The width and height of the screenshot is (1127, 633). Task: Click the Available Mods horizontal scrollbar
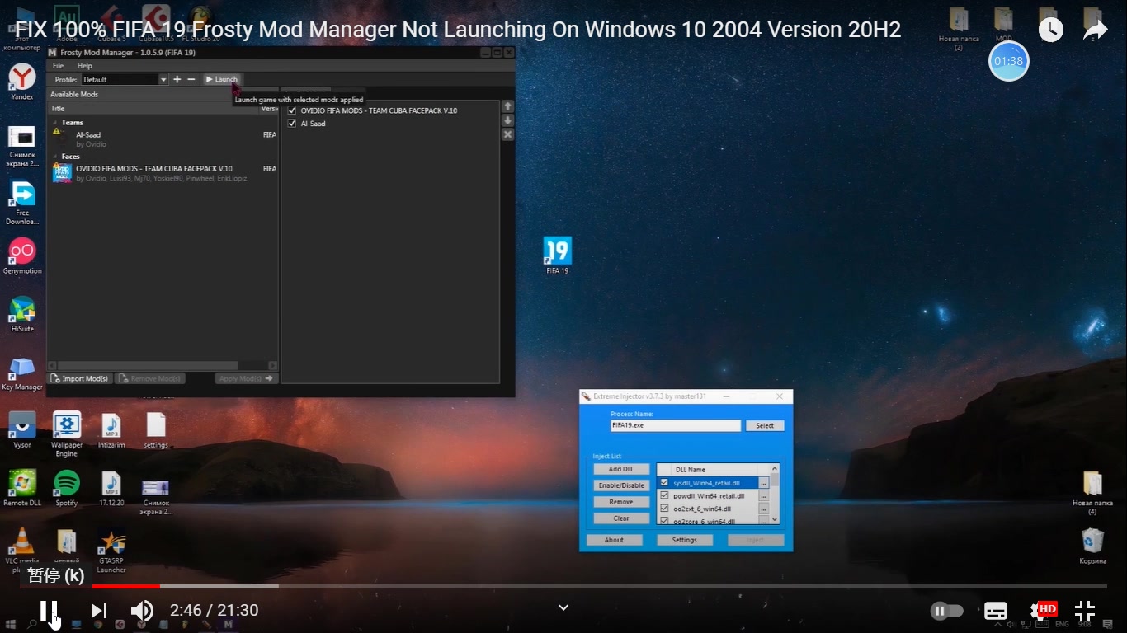pyautogui.click(x=147, y=365)
